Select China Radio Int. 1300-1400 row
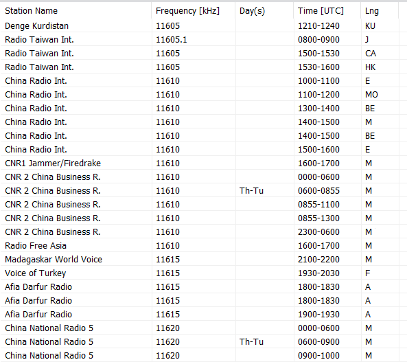Viewport: 407px width, 362px height. coord(199,109)
